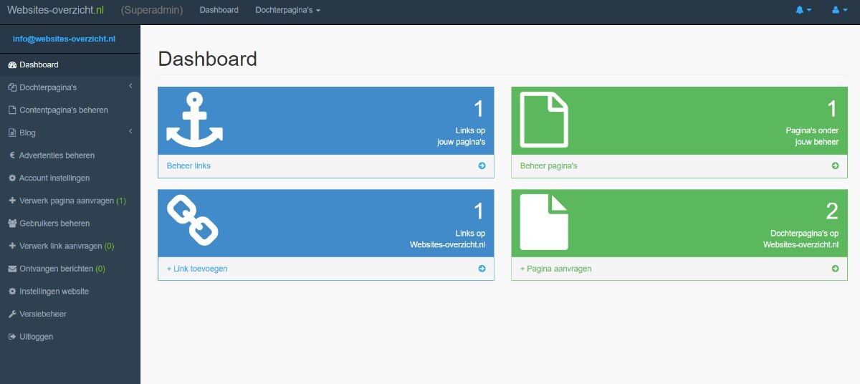Log out via Uitloggen
The width and height of the screenshot is (860, 384).
[36, 337]
